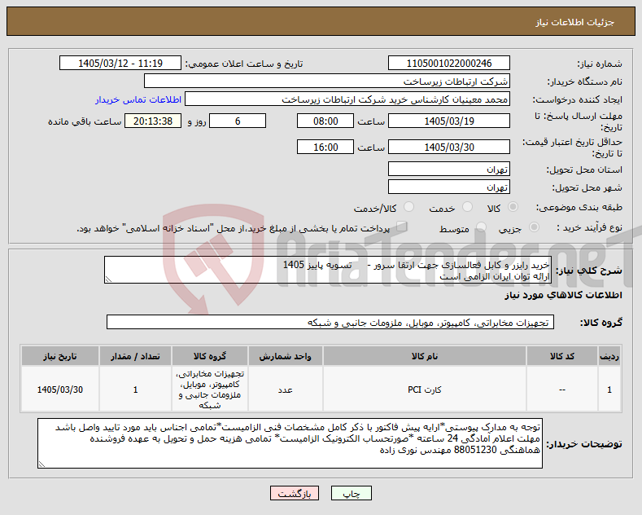Click the نام دستگاه خریدار field
The height and width of the screenshot is (515, 642).
(x=327, y=81)
